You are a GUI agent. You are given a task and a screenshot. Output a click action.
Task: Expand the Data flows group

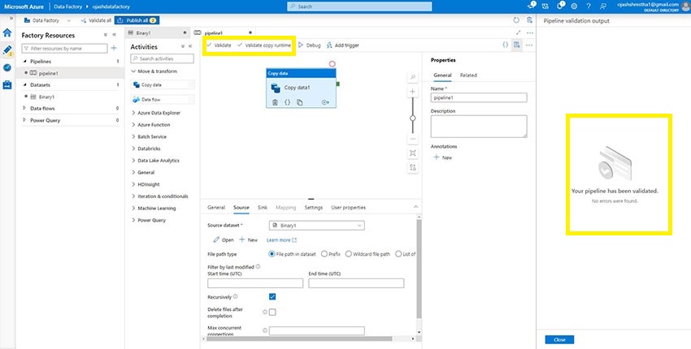click(24, 108)
